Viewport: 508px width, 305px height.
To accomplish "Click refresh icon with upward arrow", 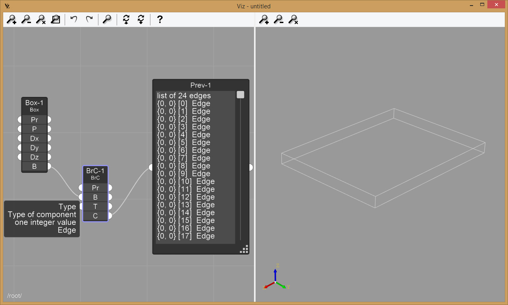I will click(126, 19).
